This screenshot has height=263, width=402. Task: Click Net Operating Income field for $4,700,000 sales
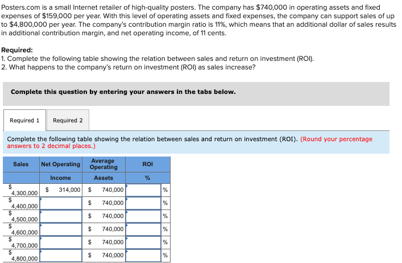pos(61,243)
